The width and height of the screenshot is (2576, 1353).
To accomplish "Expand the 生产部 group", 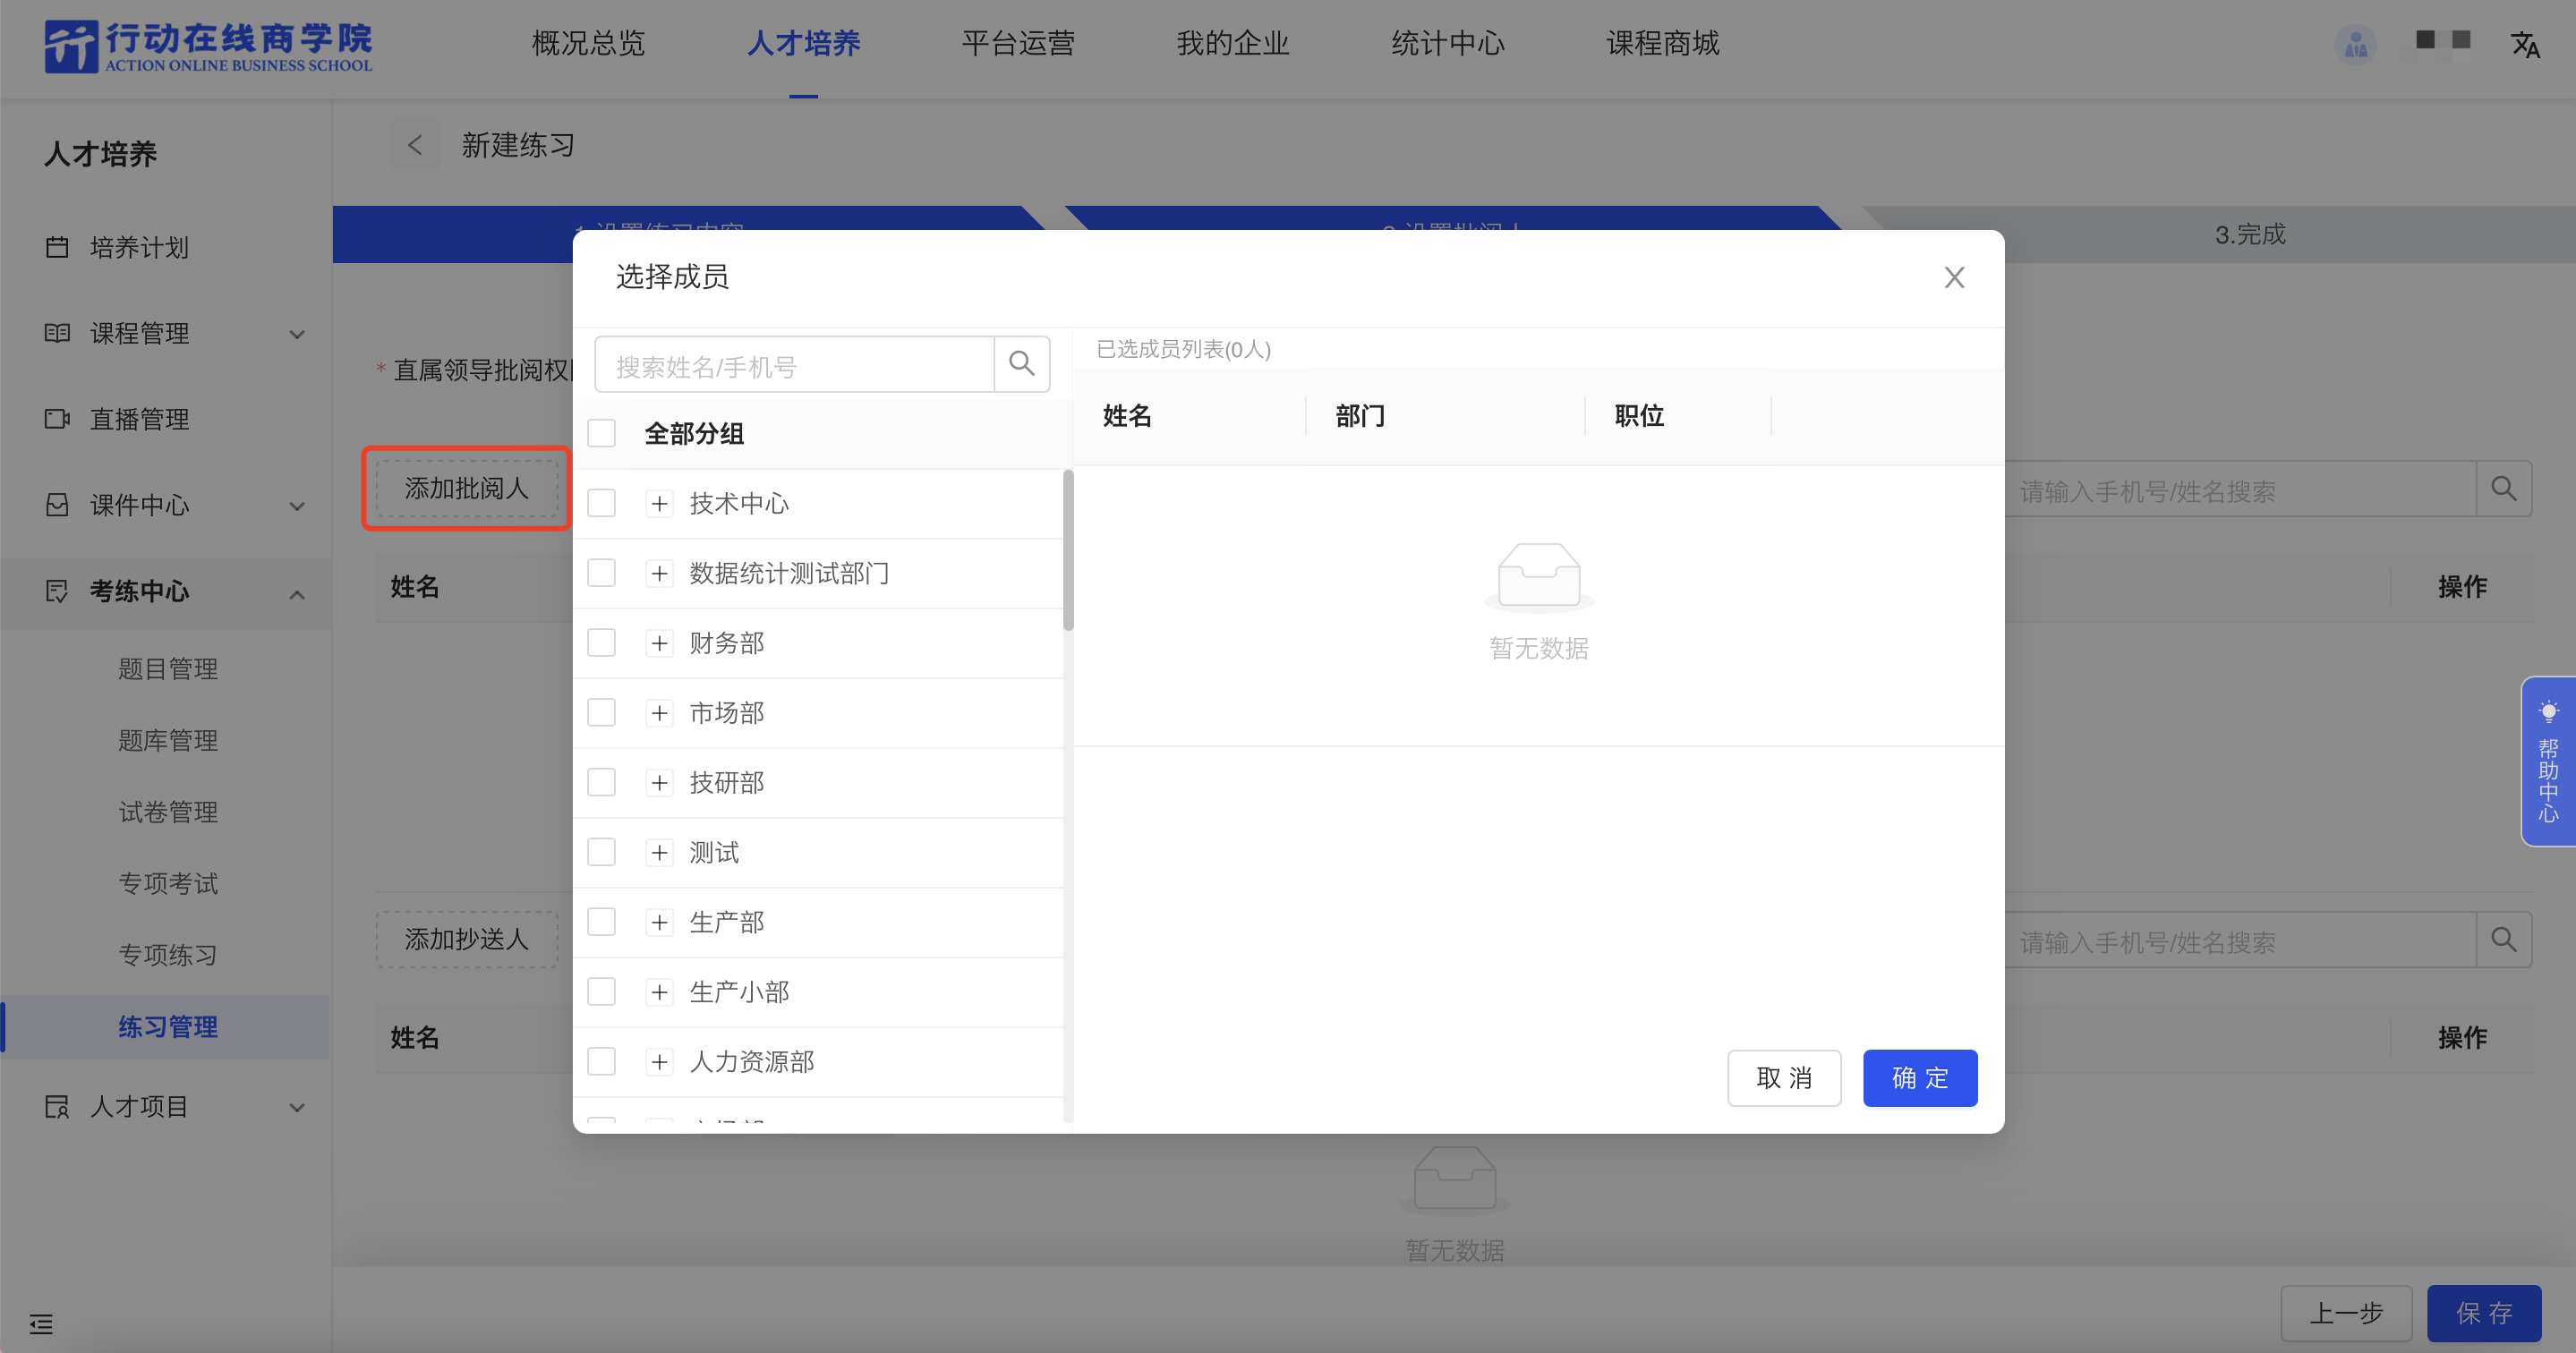I will (659, 923).
